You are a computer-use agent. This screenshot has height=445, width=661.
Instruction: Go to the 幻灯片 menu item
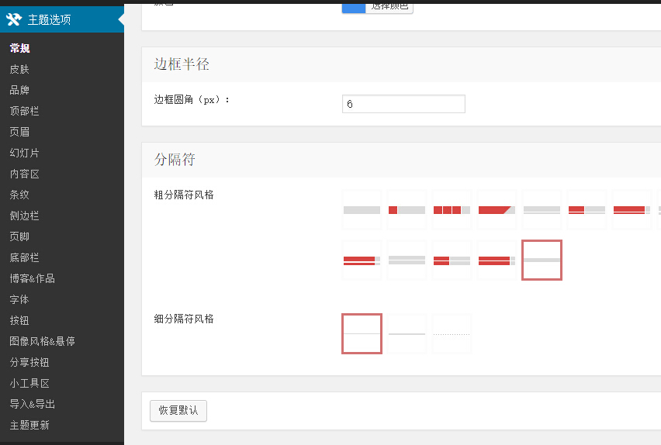click(x=24, y=153)
